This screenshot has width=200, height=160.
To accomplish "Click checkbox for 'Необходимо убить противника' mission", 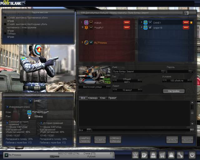I will 5,24.
